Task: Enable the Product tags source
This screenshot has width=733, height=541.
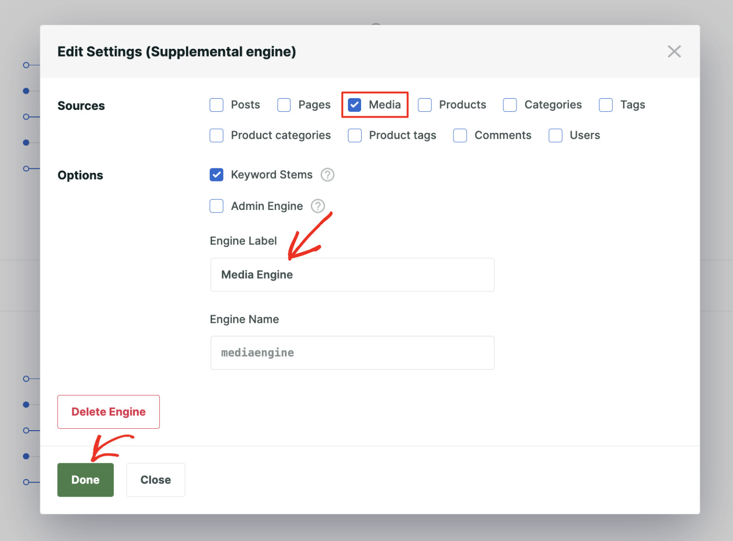Action: (354, 135)
